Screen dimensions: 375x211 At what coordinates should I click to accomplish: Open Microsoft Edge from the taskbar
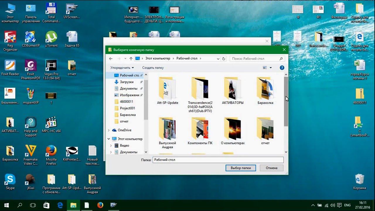coord(60,205)
